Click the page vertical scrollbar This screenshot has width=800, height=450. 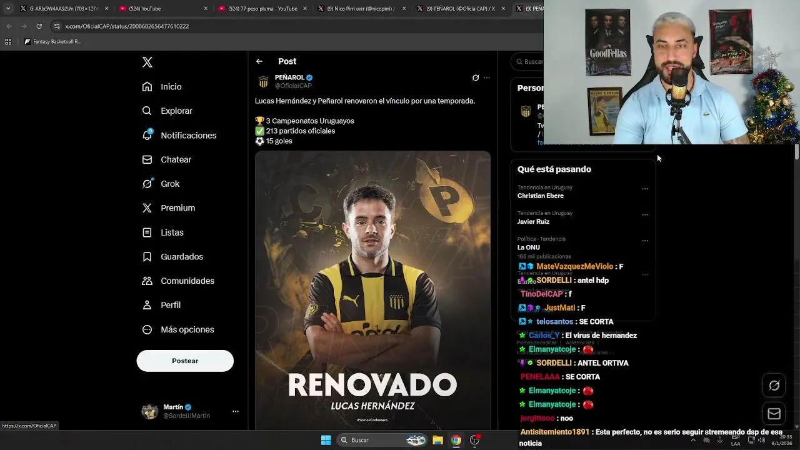pyautogui.click(x=797, y=151)
